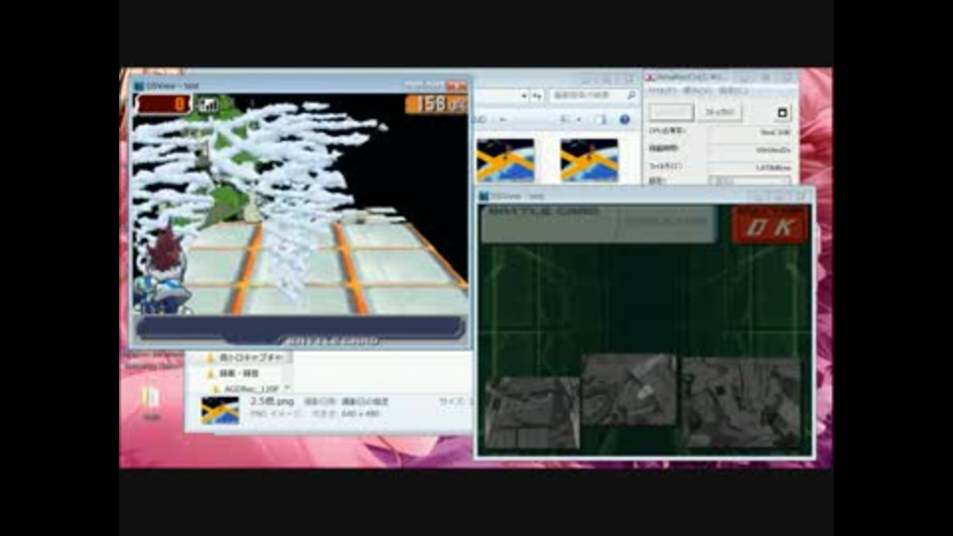Click the recorder app icon in its title bar
Screen dimensions: 953x536
[649, 77]
